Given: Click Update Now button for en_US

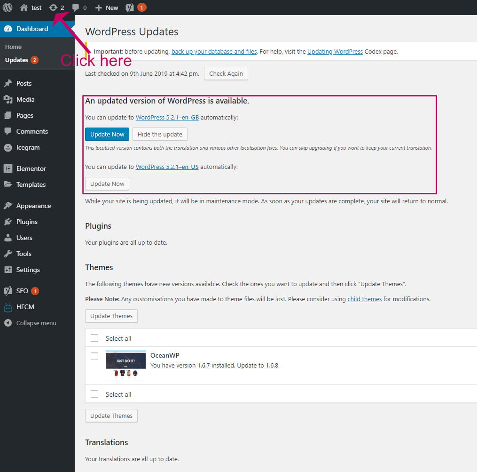Looking at the screenshot, I should (x=107, y=184).
